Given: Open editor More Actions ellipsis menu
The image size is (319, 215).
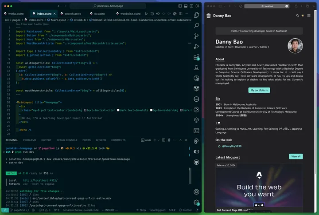Looking at the screenshot, I should coord(186,14).
